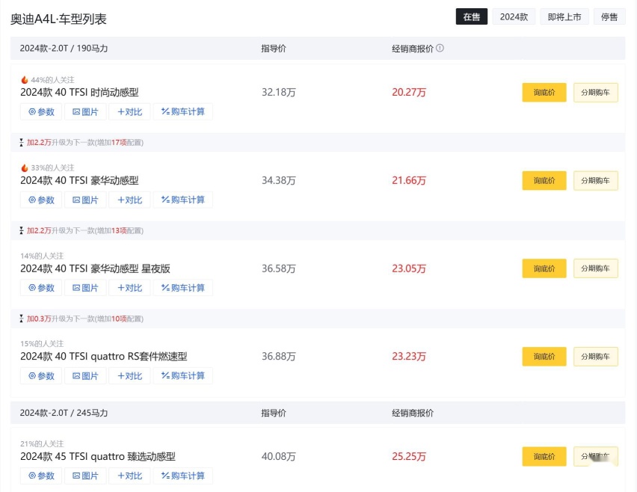This screenshot has height=492, width=637.
Task: Select the 在售 tab
Action: [x=471, y=16]
